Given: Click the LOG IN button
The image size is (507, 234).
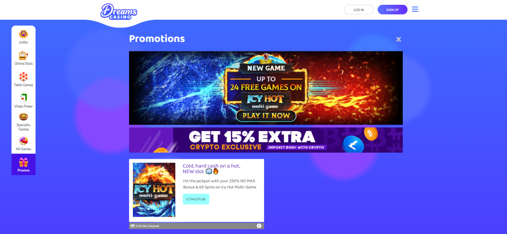Looking at the screenshot, I should (x=359, y=10).
